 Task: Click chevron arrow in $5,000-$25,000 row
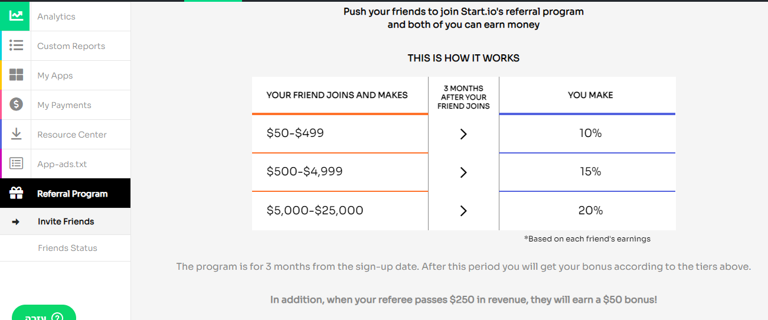463,211
